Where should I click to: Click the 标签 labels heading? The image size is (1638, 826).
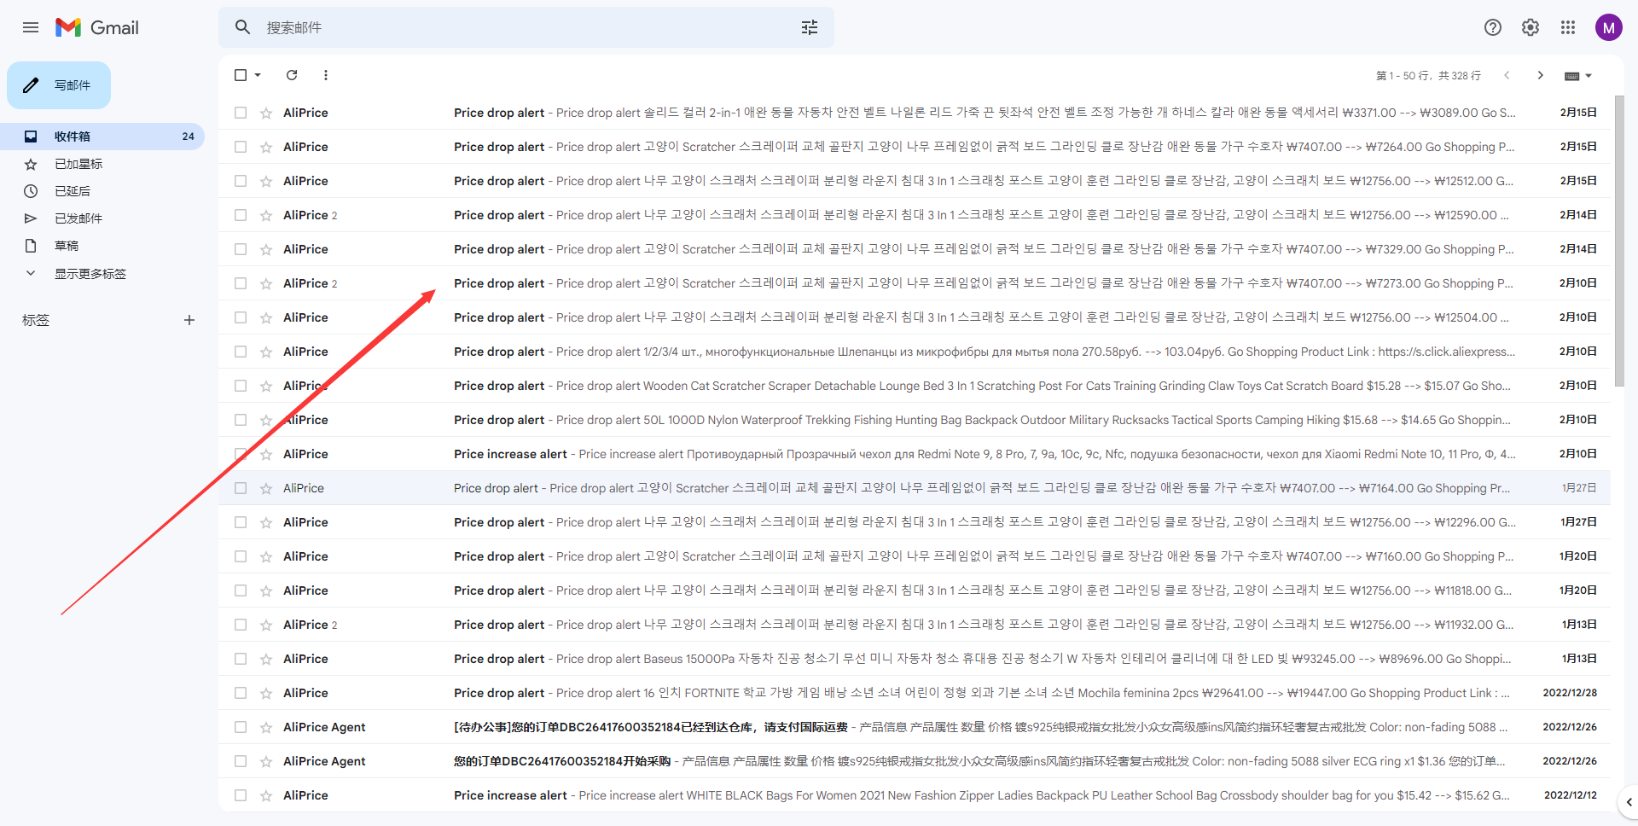36,320
